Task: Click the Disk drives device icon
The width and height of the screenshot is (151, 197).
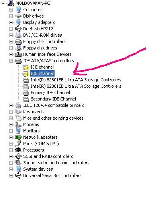Action: click(18, 16)
